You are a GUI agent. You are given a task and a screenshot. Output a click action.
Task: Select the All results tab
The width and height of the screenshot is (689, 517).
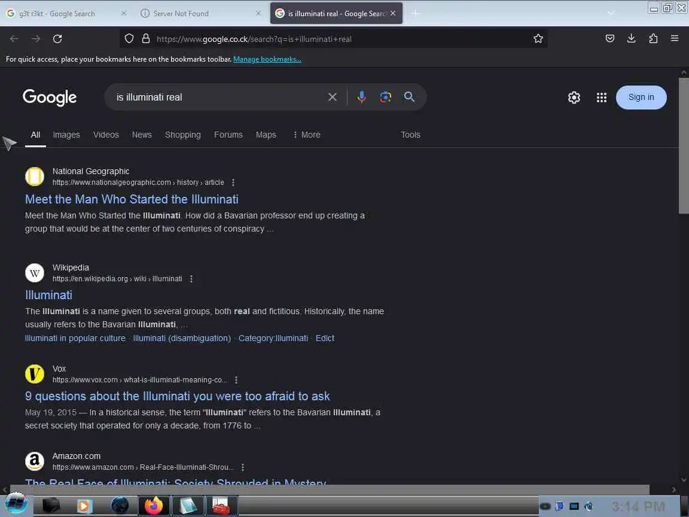pos(36,135)
